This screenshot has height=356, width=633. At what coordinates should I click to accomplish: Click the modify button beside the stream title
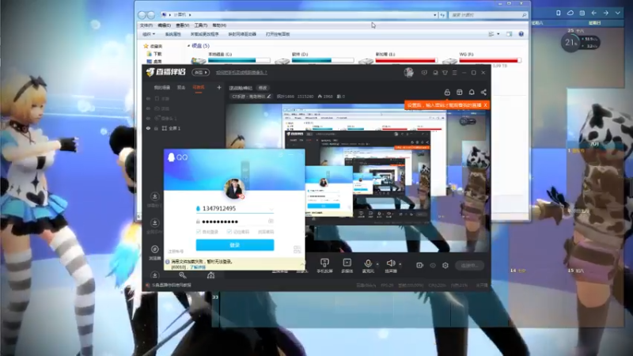coord(263,88)
